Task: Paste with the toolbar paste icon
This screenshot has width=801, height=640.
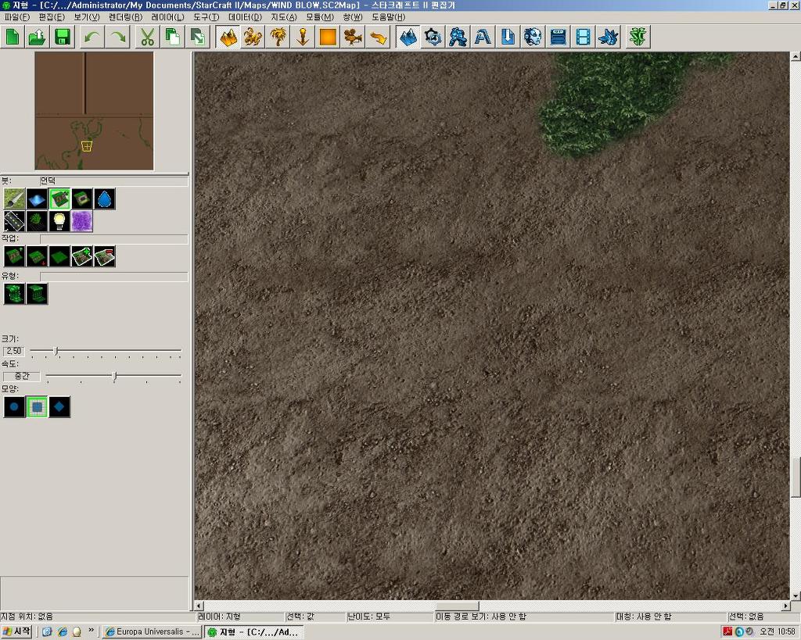Action: [198, 38]
